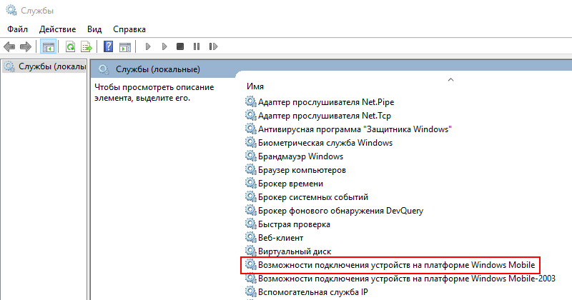Select the Веб-клиент service
Viewport: 572px width, 300px height.
(x=274, y=238)
